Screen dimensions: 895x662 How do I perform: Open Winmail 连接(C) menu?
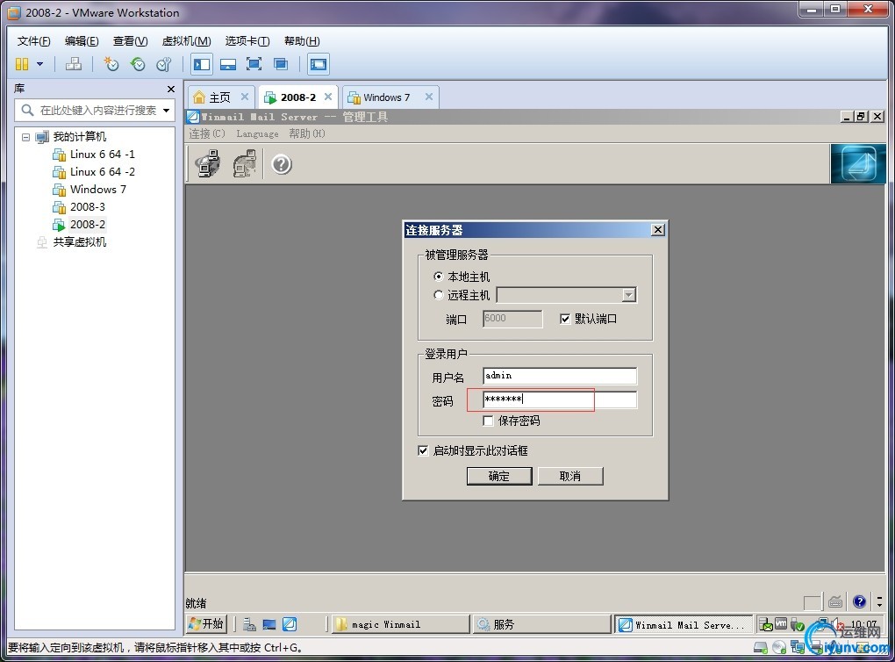tap(207, 133)
